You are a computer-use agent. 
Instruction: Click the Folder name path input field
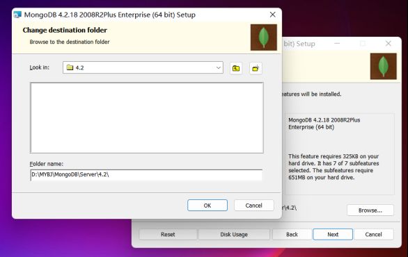click(x=146, y=175)
